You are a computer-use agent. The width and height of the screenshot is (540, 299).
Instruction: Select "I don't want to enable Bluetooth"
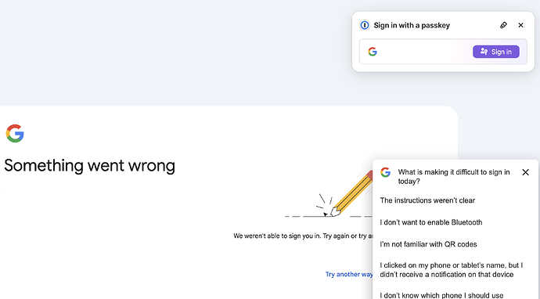431,222
